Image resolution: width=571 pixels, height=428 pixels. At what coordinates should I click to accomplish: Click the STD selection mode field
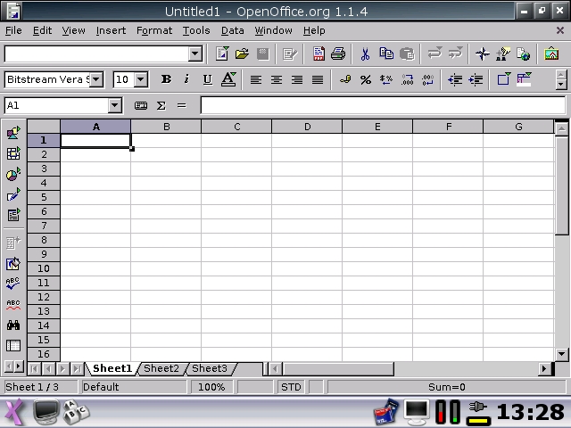tap(292, 387)
